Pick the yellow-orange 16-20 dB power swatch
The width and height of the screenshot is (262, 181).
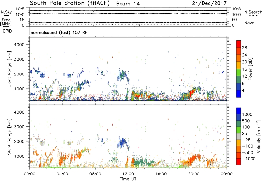click(239, 65)
